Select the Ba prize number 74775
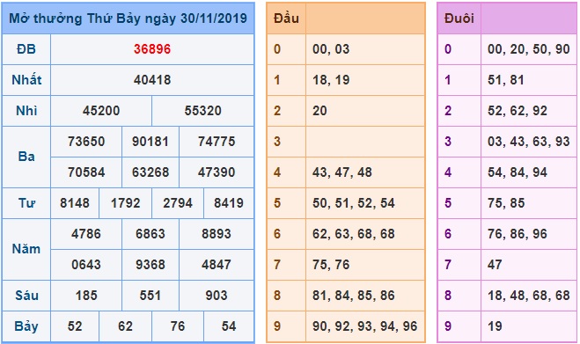580x344 pixels. pos(217,141)
